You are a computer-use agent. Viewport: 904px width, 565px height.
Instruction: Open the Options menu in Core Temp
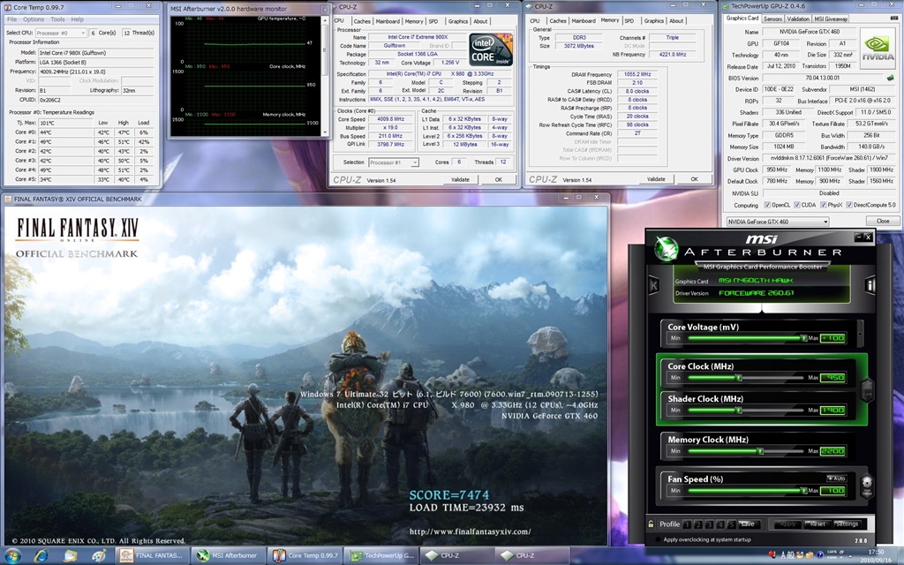click(34, 19)
